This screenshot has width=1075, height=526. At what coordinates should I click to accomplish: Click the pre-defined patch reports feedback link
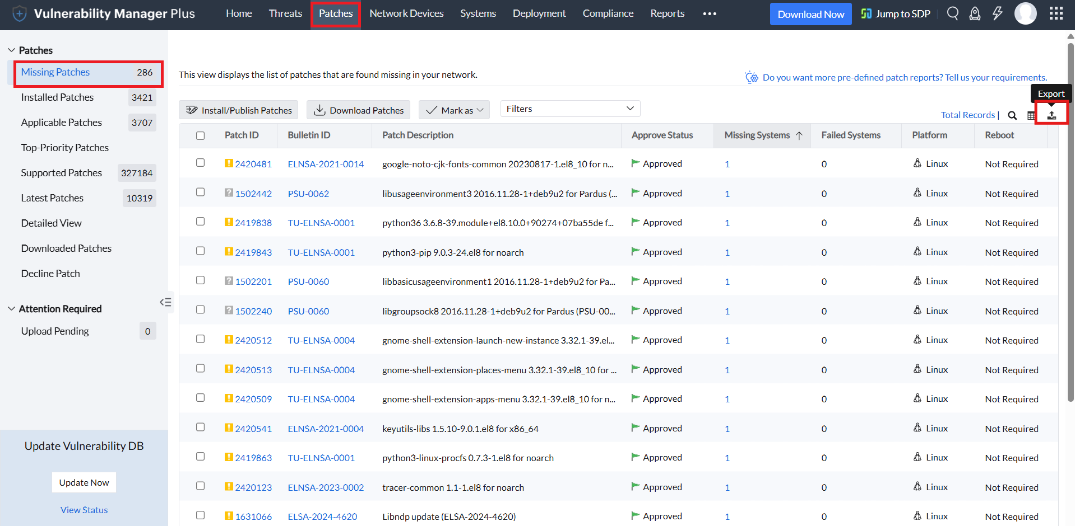pyautogui.click(x=905, y=77)
